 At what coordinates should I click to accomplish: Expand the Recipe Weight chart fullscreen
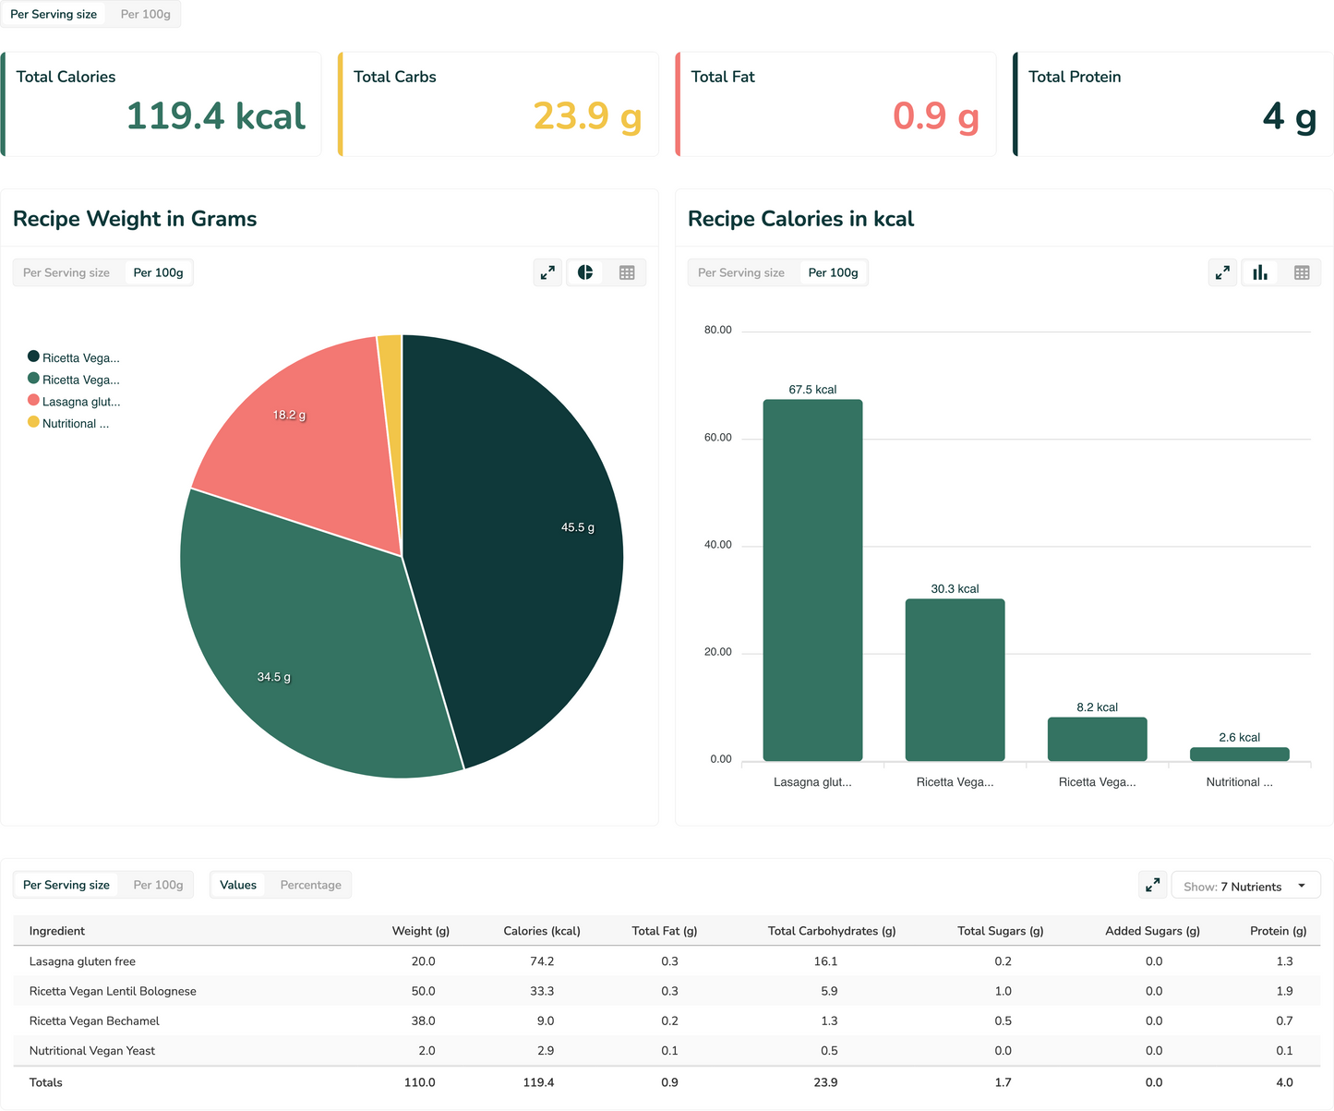coord(548,272)
